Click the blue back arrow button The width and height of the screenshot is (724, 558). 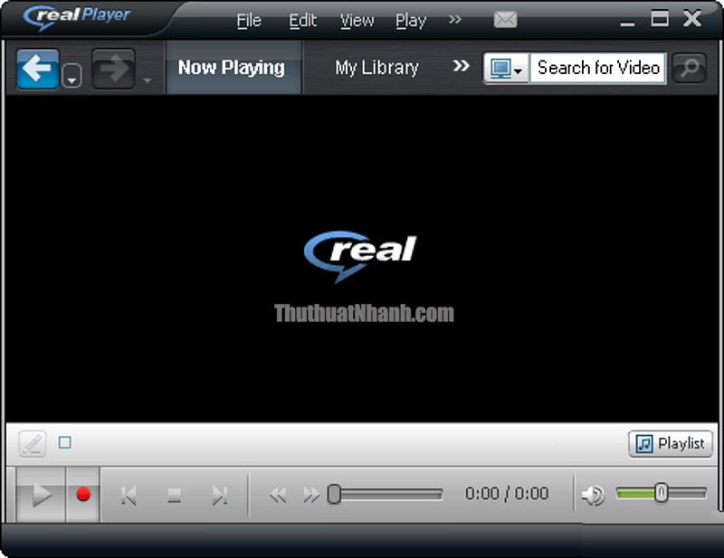37,69
